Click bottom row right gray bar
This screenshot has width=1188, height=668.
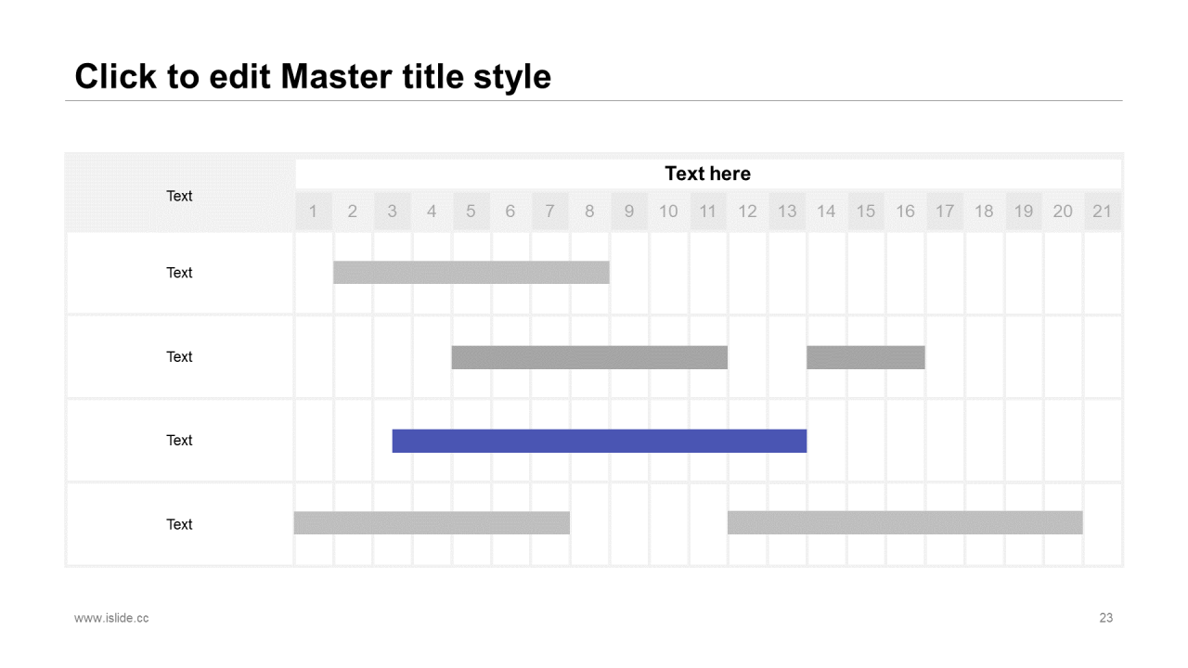click(x=905, y=522)
